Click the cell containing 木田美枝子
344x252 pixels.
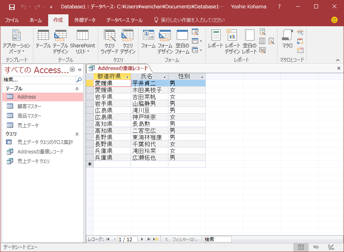coord(149,90)
